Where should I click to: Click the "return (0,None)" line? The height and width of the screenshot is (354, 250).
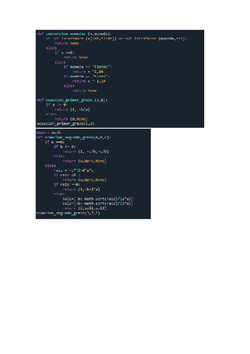pyautogui.click(x=71, y=119)
